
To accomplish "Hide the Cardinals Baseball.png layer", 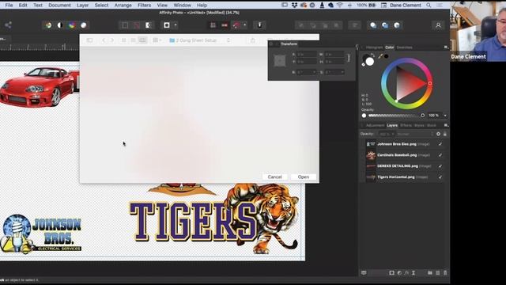I will click(440, 155).
